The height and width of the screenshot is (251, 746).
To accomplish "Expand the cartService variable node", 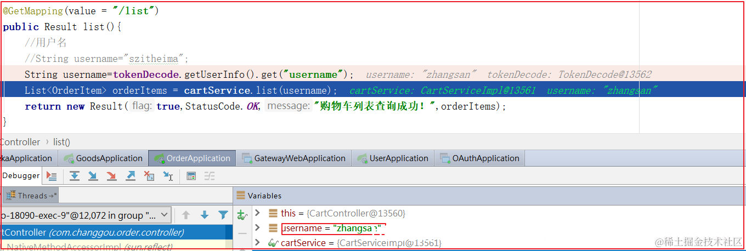I will [258, 242].
